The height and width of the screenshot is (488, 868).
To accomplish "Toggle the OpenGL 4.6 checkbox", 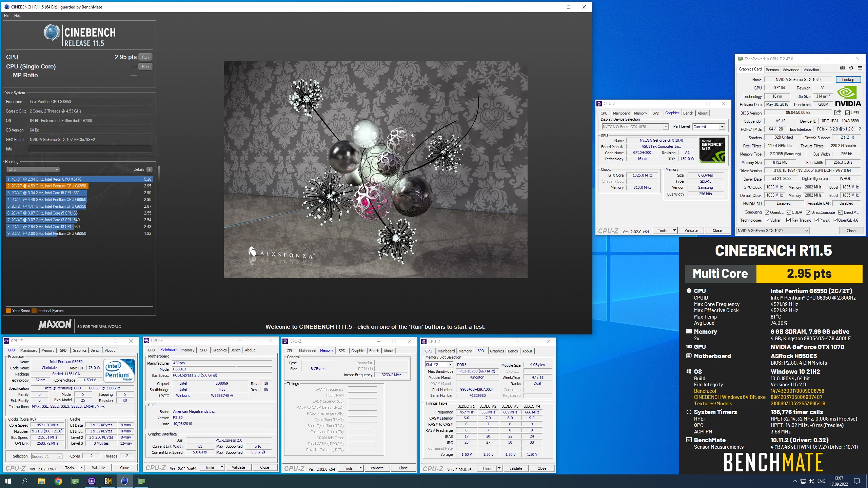I will click(835, 220).
